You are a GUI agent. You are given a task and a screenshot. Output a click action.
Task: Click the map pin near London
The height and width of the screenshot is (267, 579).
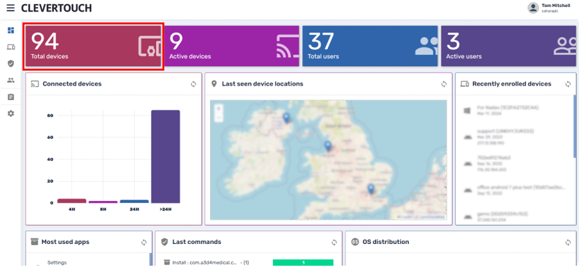click(371, 189)
